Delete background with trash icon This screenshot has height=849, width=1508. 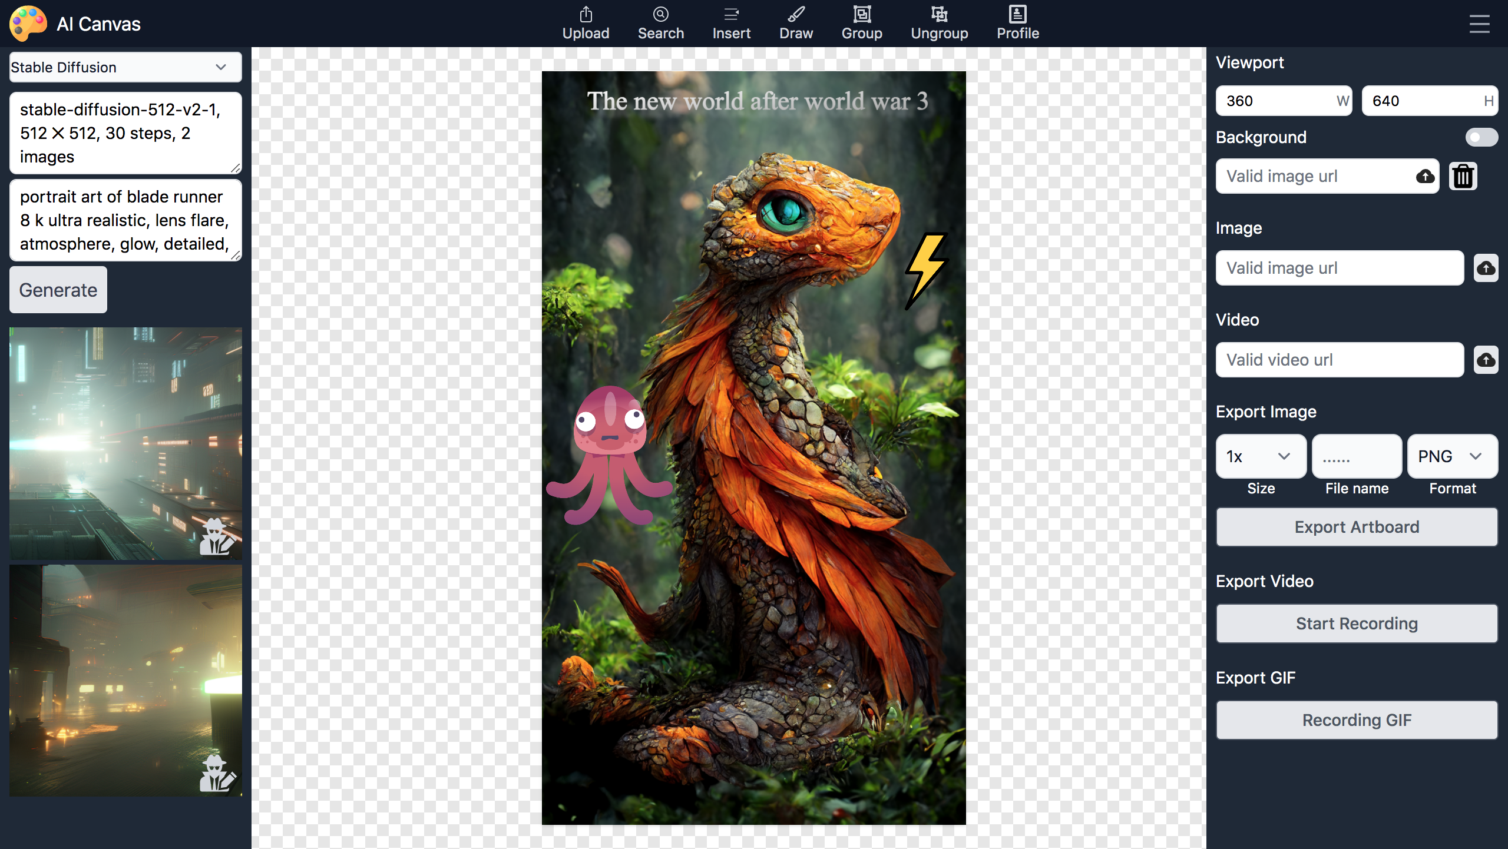click(1463, 176)
